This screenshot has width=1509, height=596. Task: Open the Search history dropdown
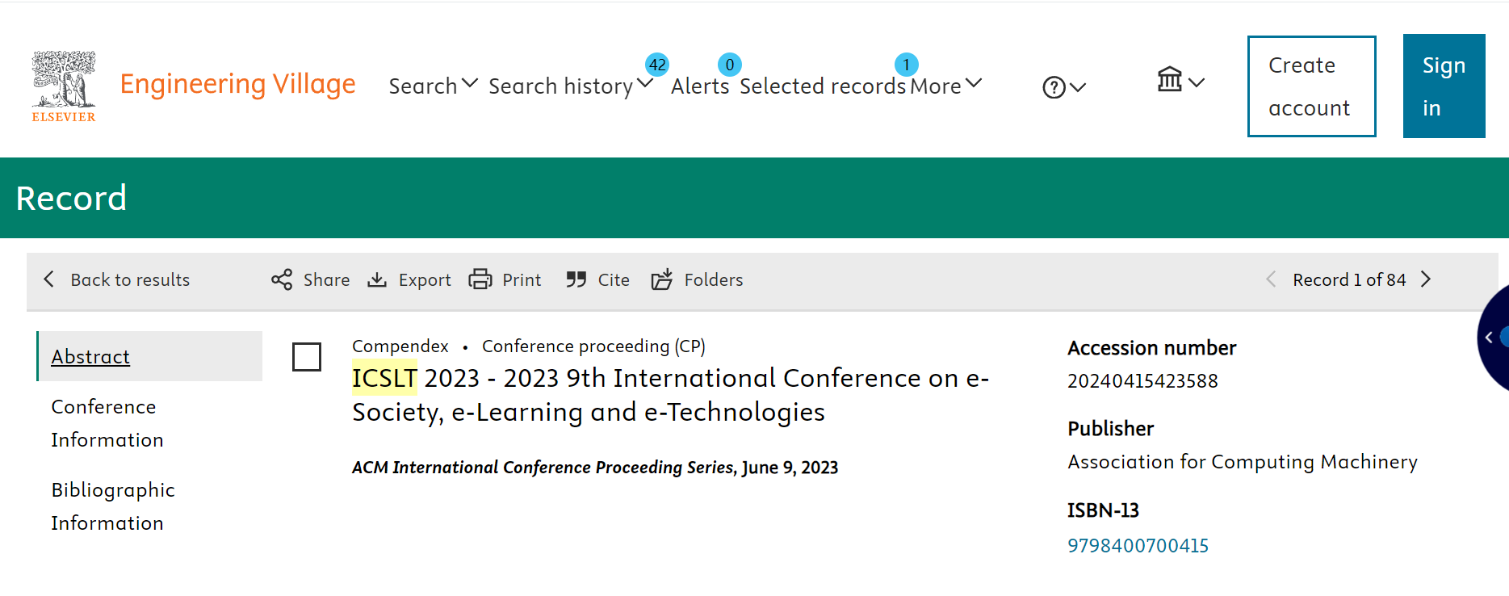[x=570, y=86]
